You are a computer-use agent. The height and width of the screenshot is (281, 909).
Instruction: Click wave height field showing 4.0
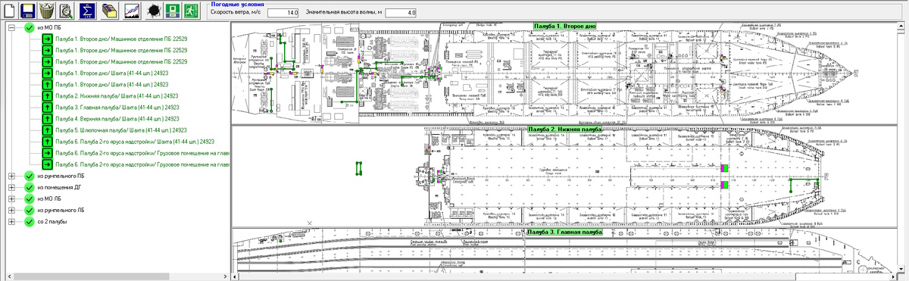point(400,13)
